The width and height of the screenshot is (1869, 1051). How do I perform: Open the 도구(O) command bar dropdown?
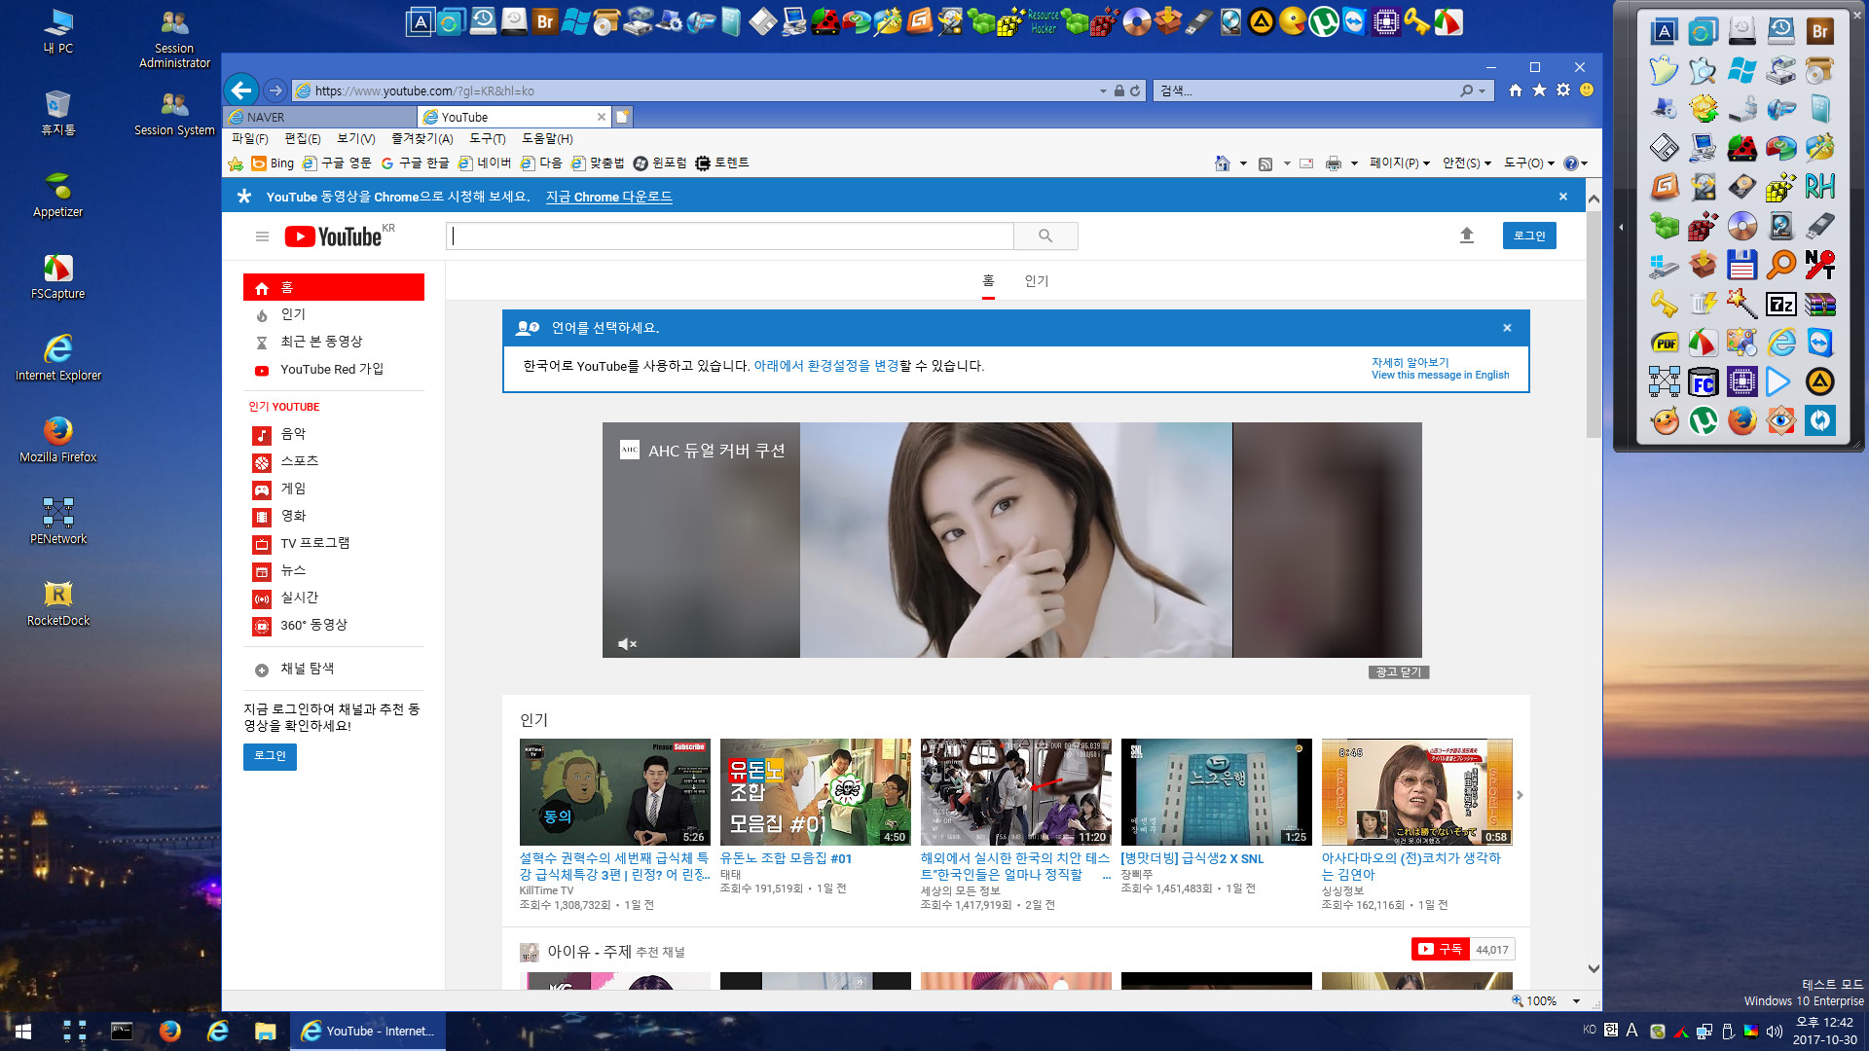pos(1529,163)
